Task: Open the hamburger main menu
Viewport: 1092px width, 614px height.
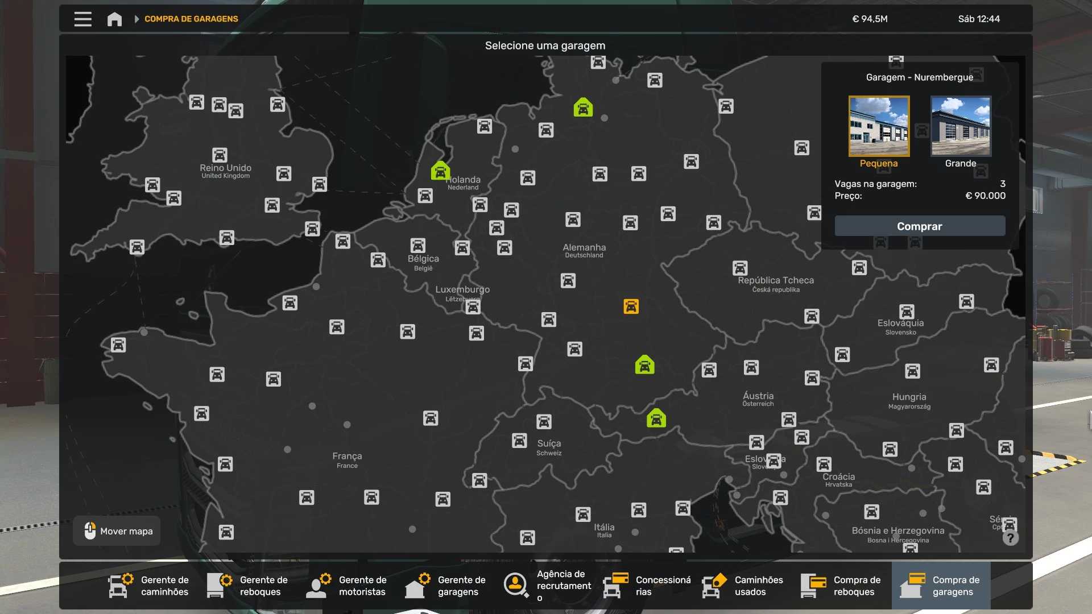Action: pyautogui.click(x=82, y=19)
